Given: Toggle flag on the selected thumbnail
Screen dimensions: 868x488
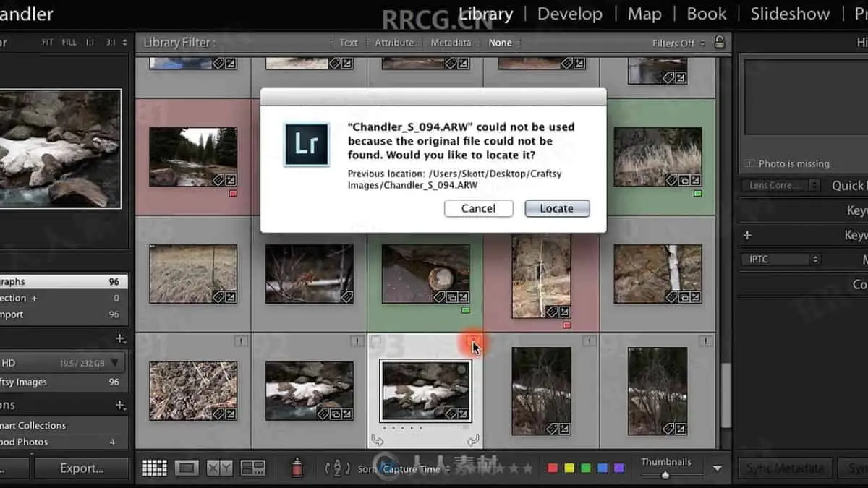Looking at the screenshot, I should click(375, 341).
